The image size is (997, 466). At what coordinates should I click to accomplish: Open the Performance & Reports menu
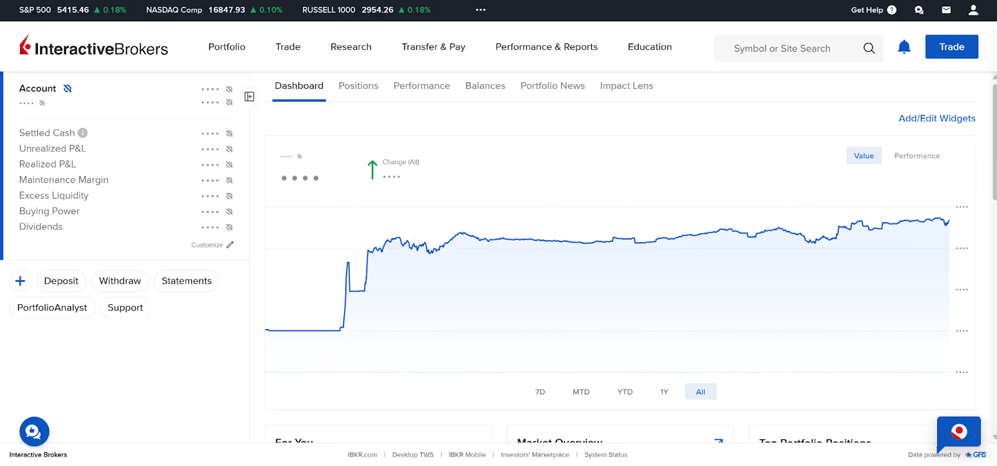coord(546,47)
